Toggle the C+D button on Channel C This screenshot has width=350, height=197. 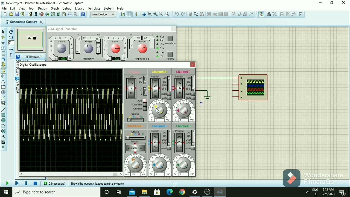click(193, 98)
